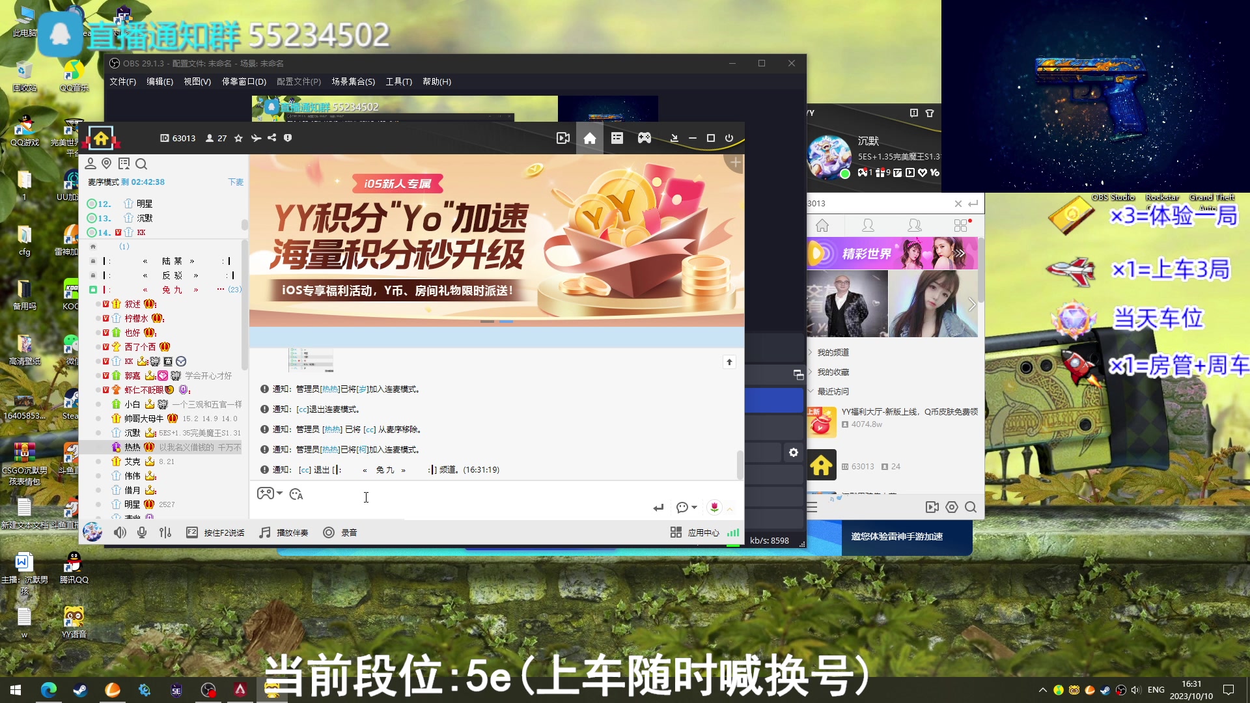Open 视图(V) menu in OBS
The image size is (1250, 703).
pyautogui.click(x=197, y=81)
